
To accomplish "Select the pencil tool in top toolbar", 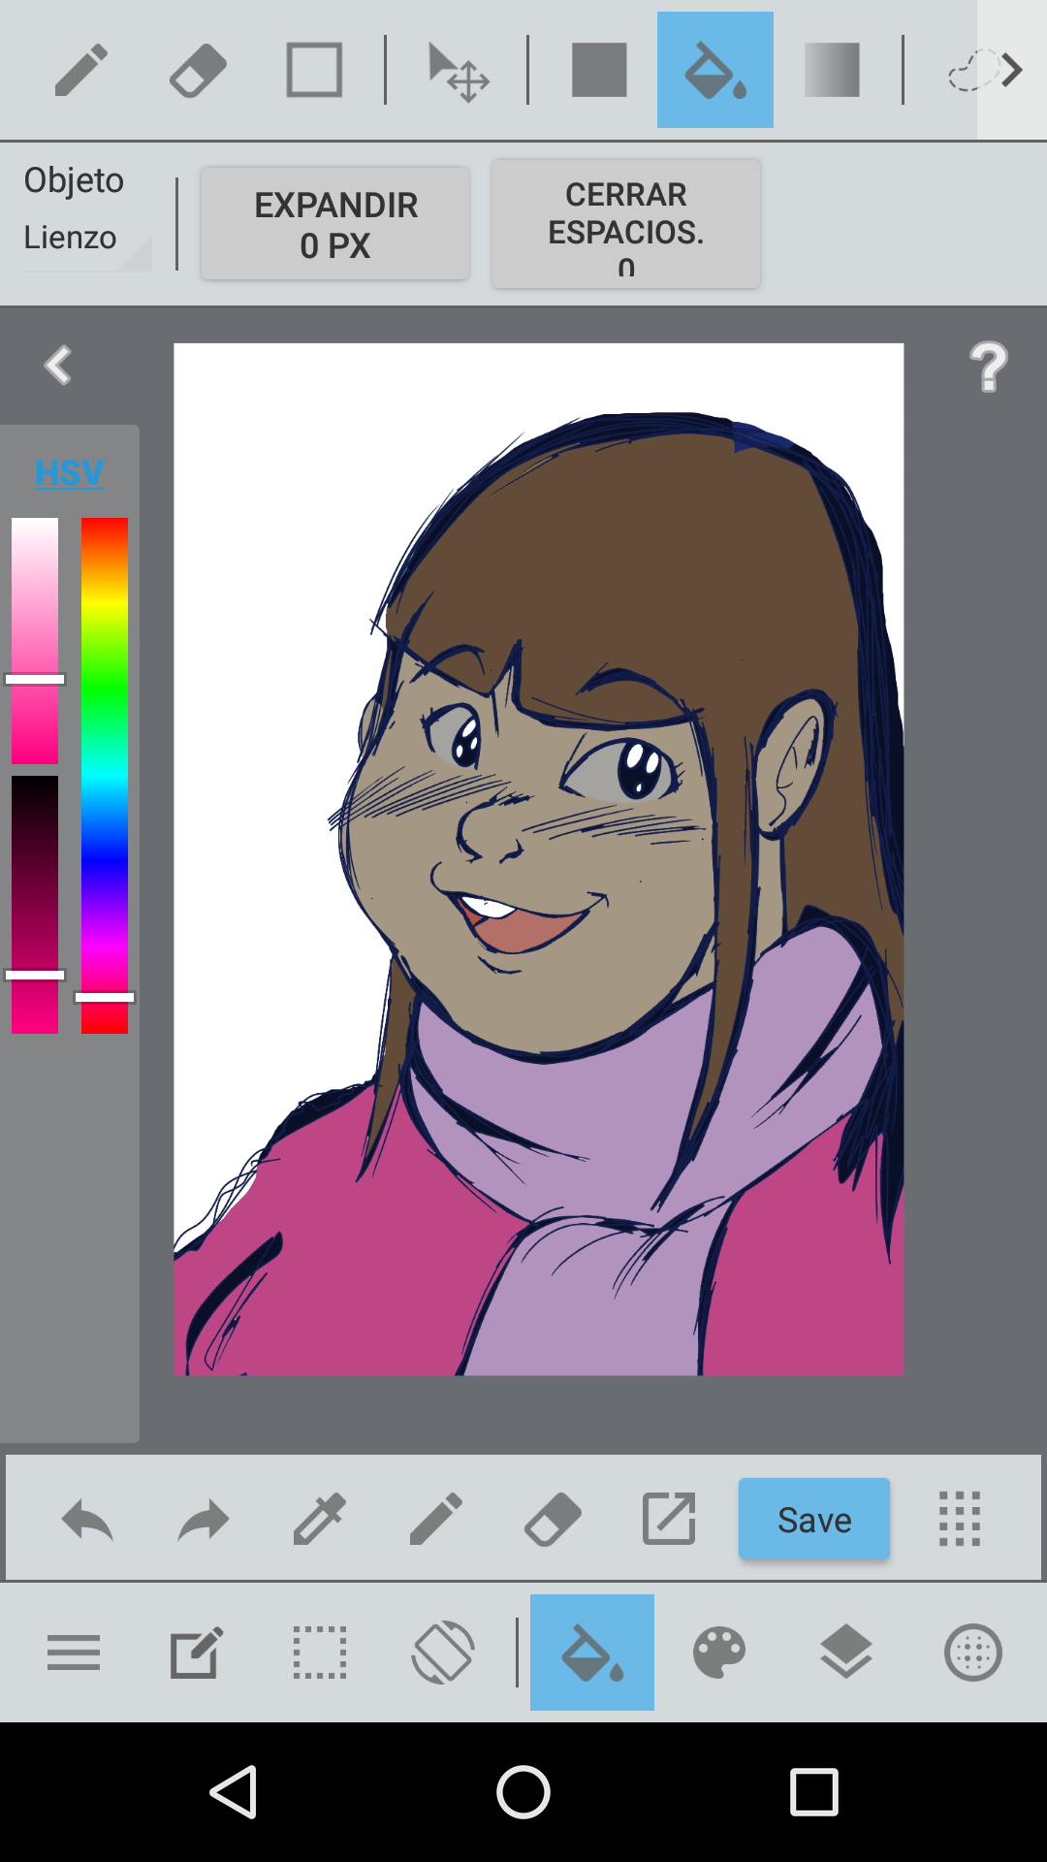I will pos(80,70).
